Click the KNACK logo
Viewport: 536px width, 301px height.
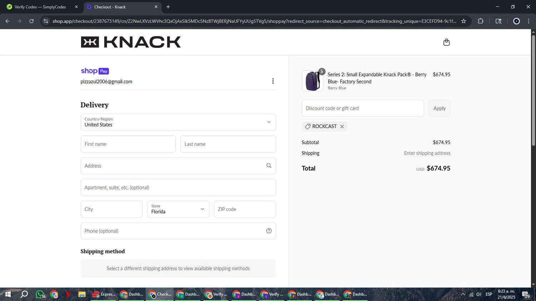point(131,42)
